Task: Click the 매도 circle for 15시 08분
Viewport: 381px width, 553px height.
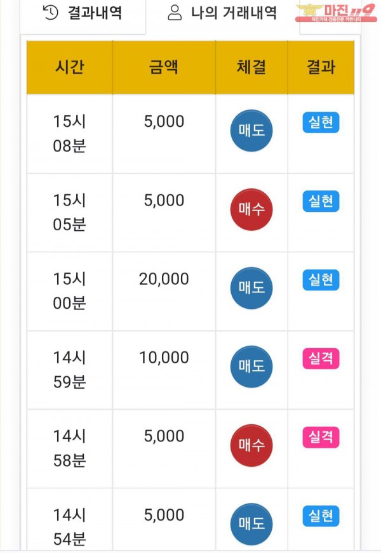Action: [251, 130]
